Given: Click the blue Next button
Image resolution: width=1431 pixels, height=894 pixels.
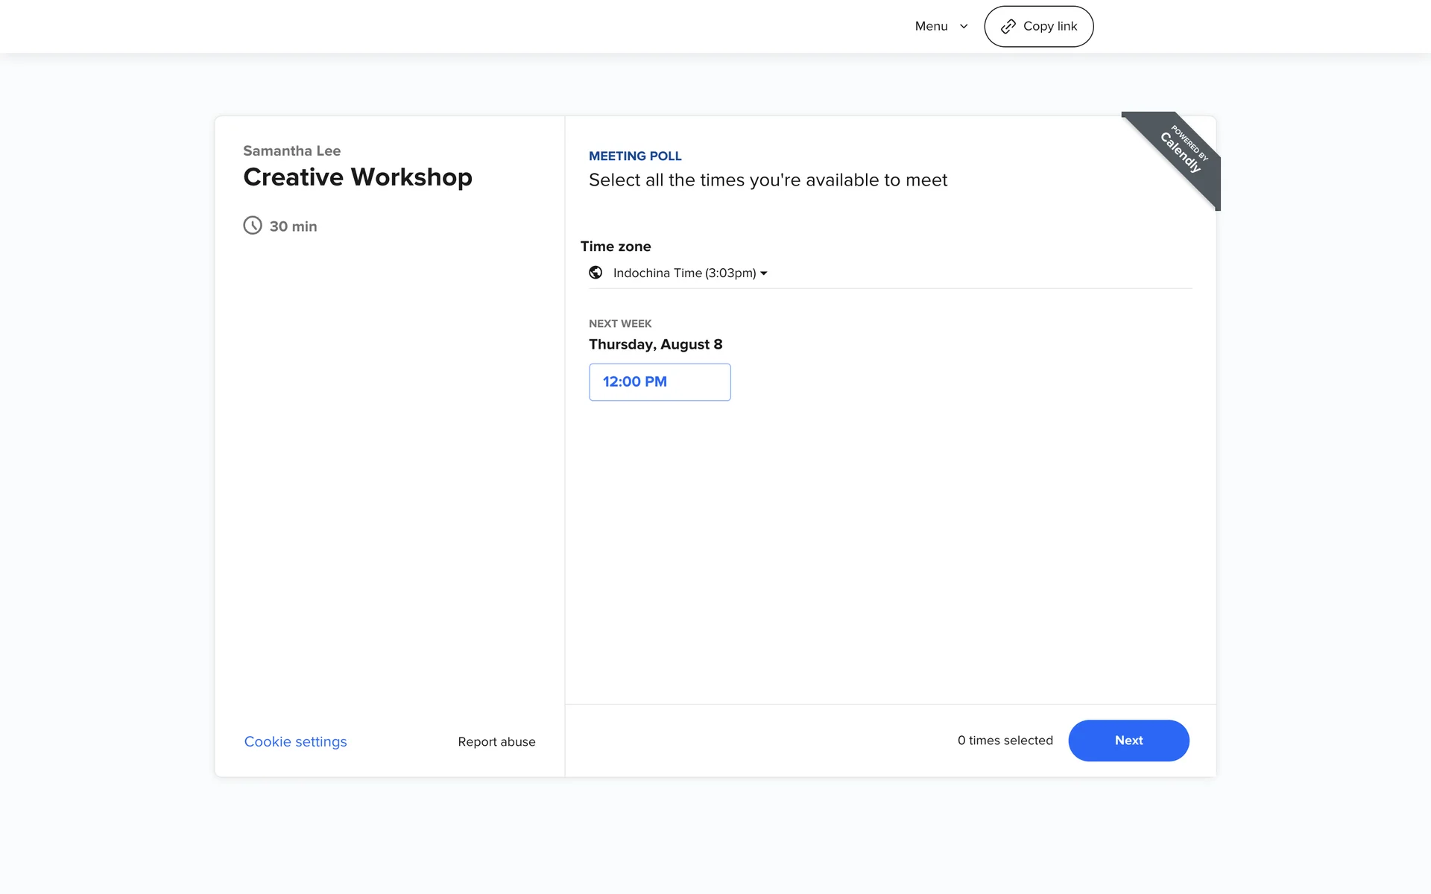Looking at the screenshot, I should tap(1128, 740).
